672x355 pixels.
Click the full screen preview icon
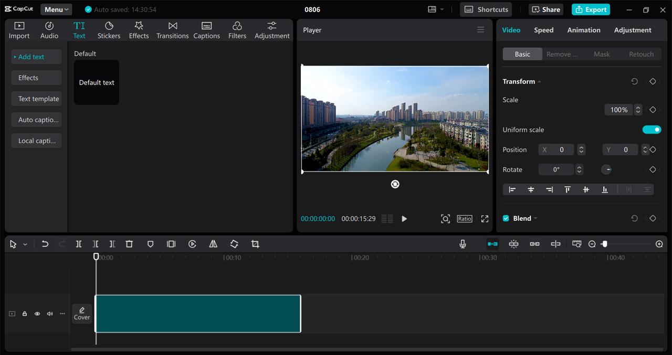pos(485,219)
